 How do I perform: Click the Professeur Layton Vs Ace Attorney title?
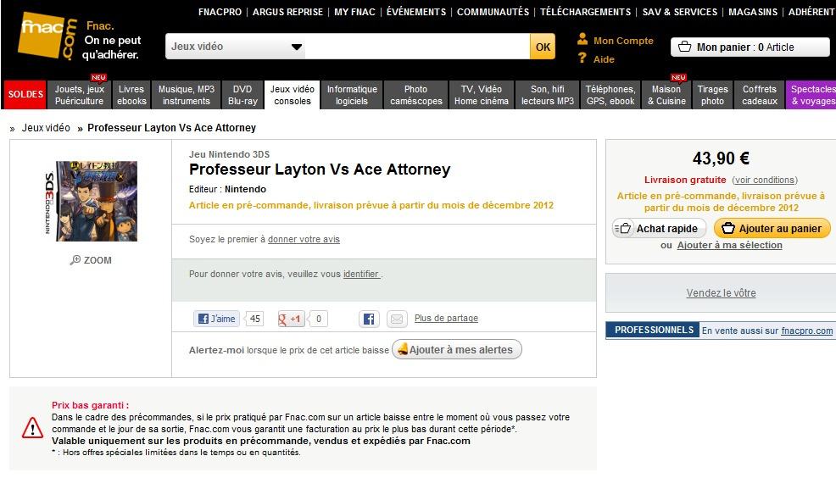320,170
